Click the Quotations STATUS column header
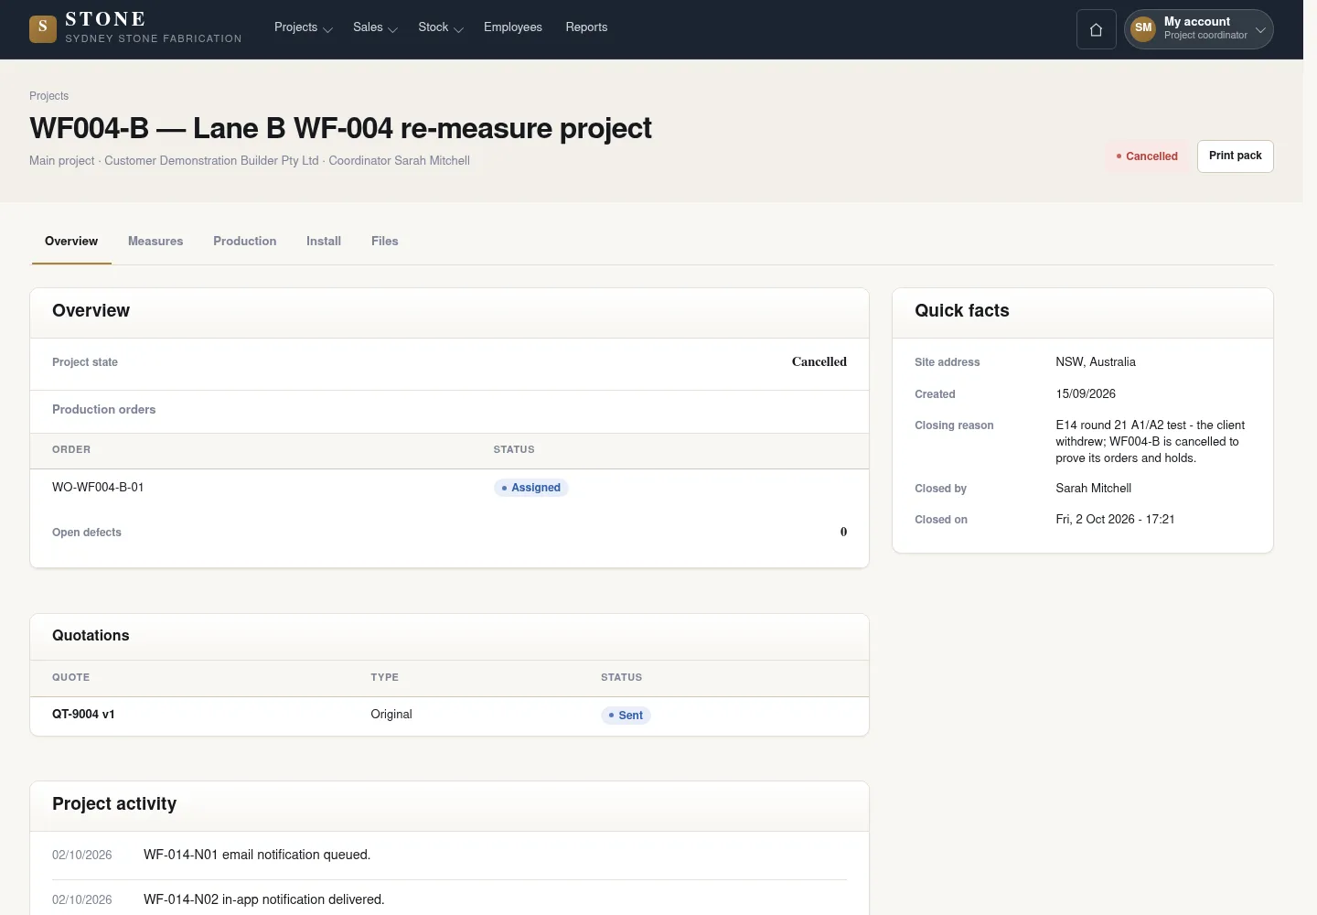The image size is (1317, 915). [622, 678]
